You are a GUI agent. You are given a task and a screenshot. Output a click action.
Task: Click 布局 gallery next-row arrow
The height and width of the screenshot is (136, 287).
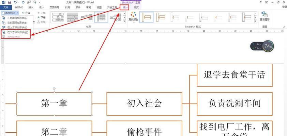click(124, 17)
